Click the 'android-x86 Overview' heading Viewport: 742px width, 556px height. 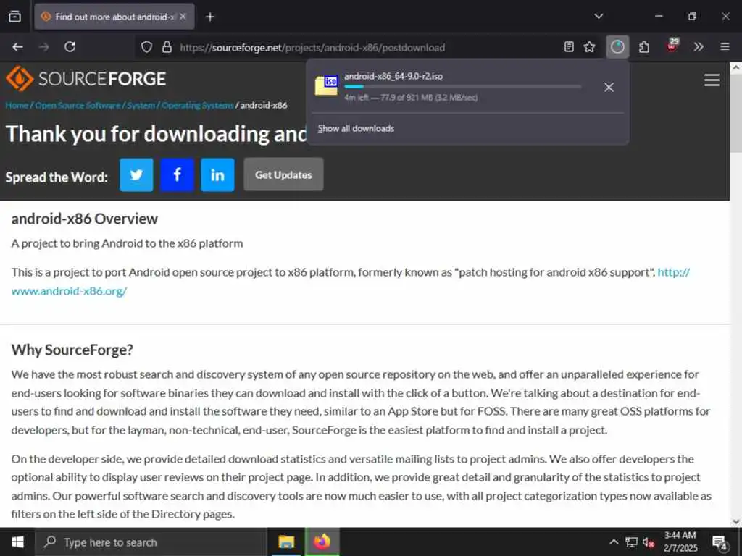(x=84, y=219)
